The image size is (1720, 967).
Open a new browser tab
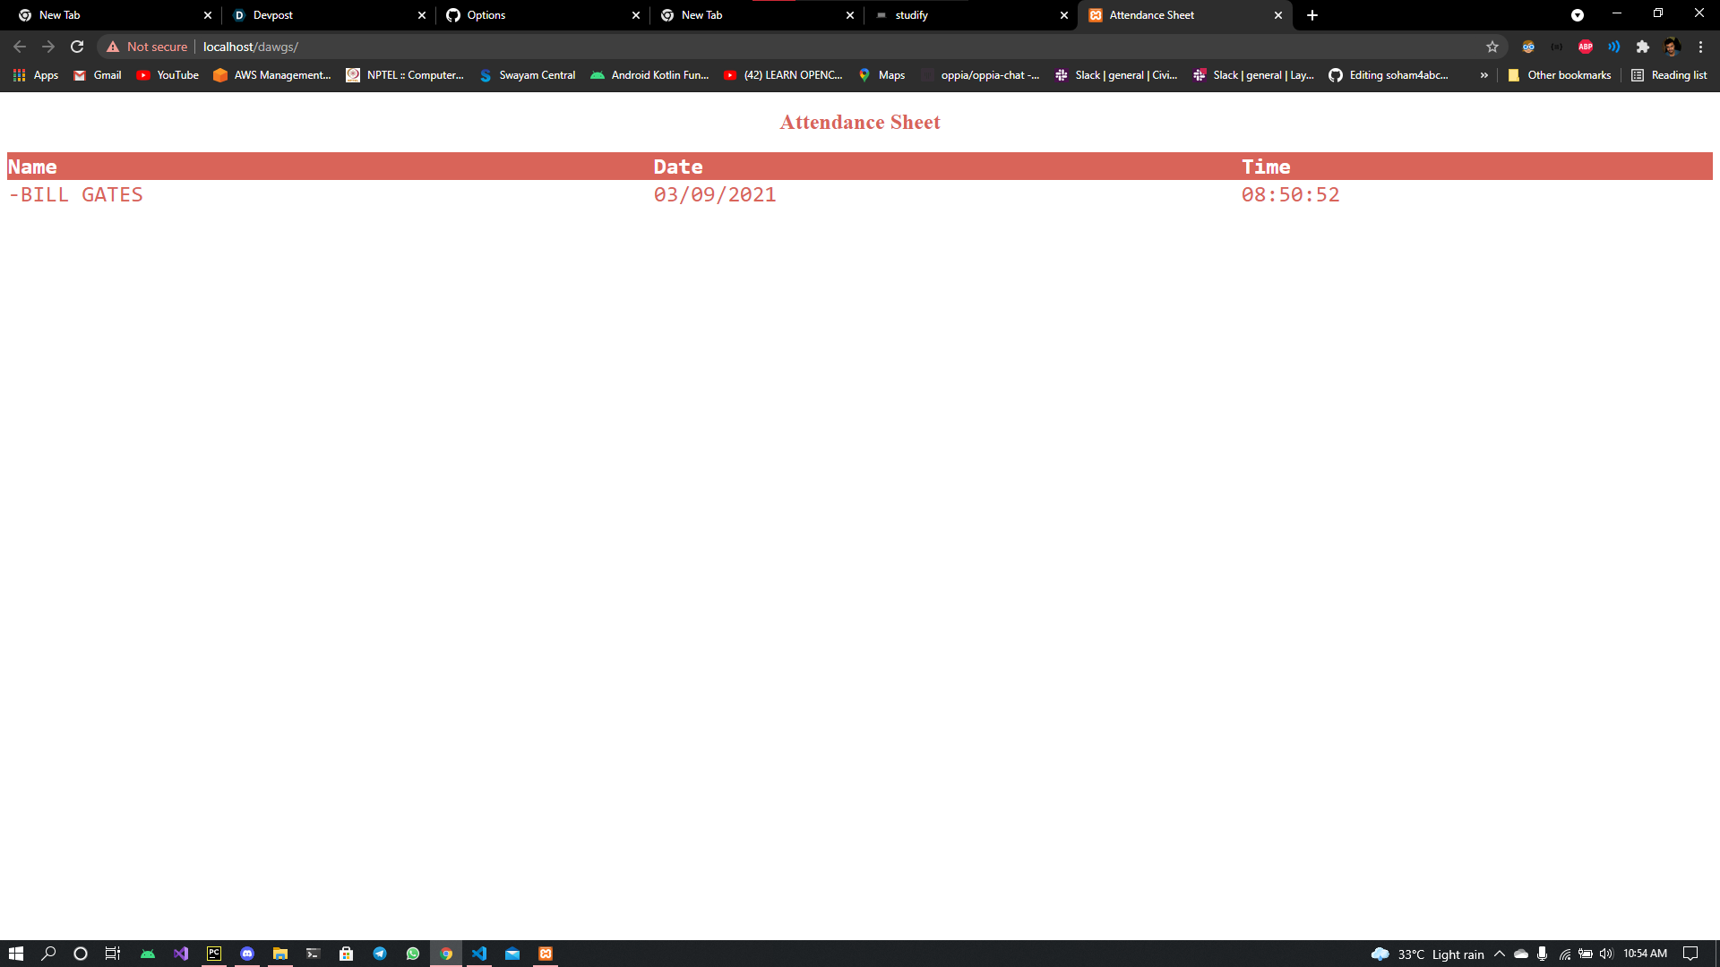click(1312, 15)
